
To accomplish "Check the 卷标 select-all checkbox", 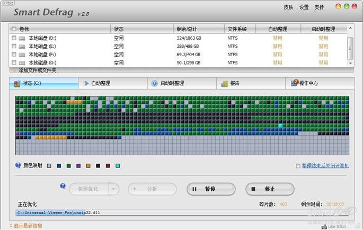I will [x=14, y=29].
